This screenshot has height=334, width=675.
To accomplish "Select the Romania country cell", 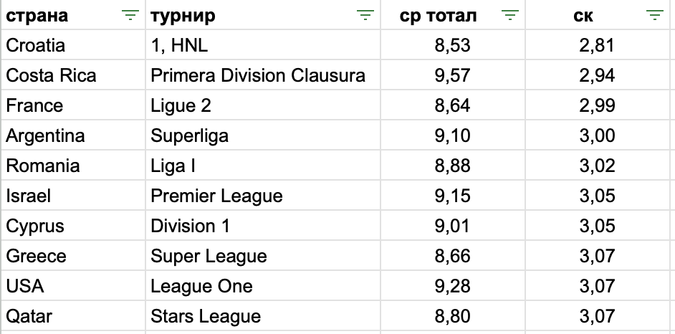I will [x=73, y=166].
